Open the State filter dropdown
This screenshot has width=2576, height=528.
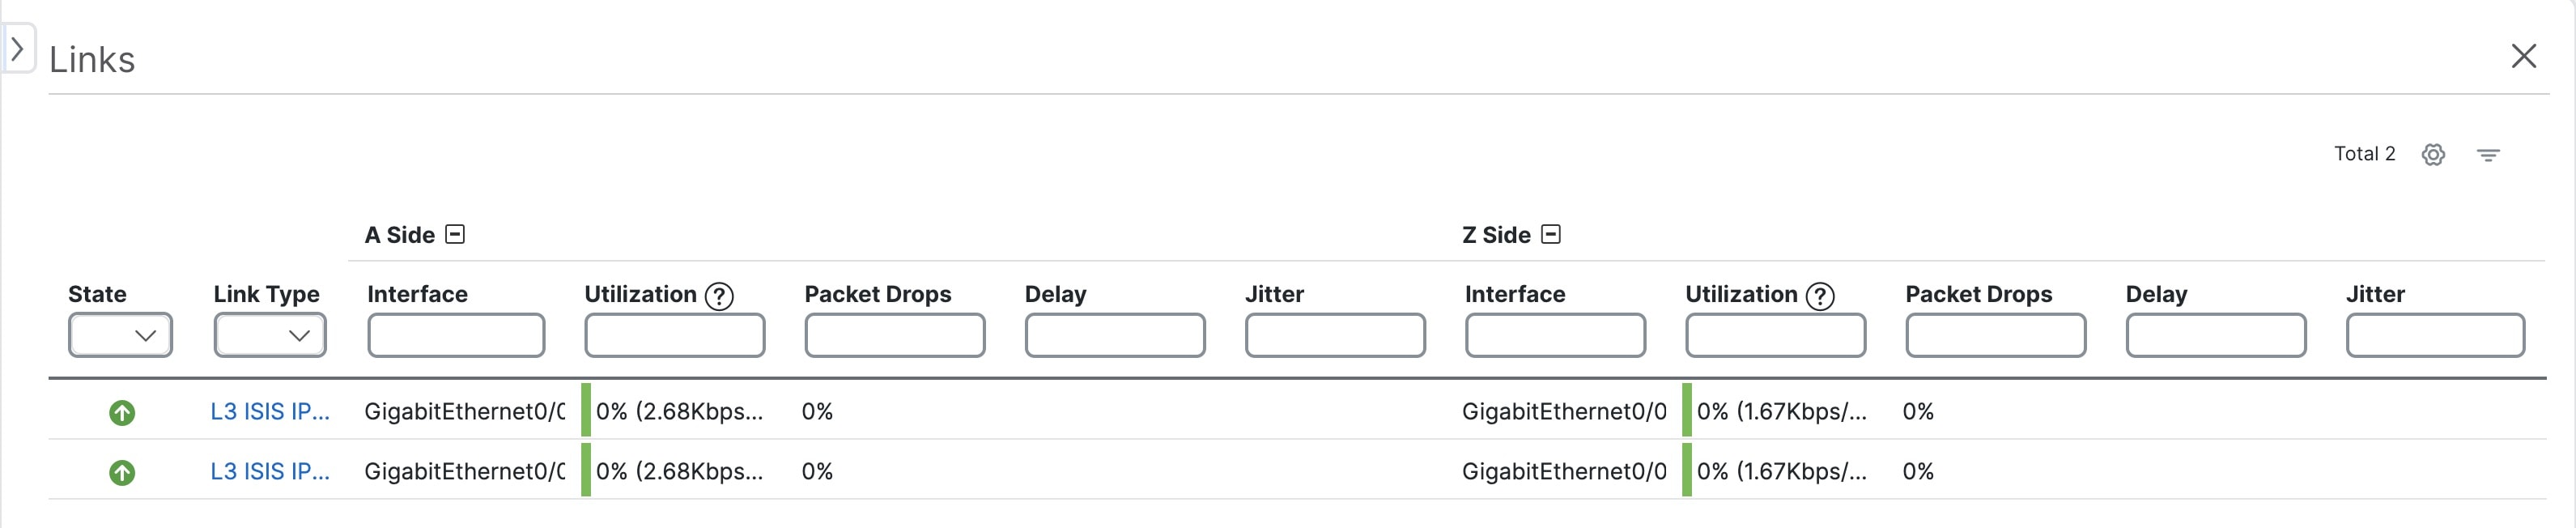coord(120,335)
